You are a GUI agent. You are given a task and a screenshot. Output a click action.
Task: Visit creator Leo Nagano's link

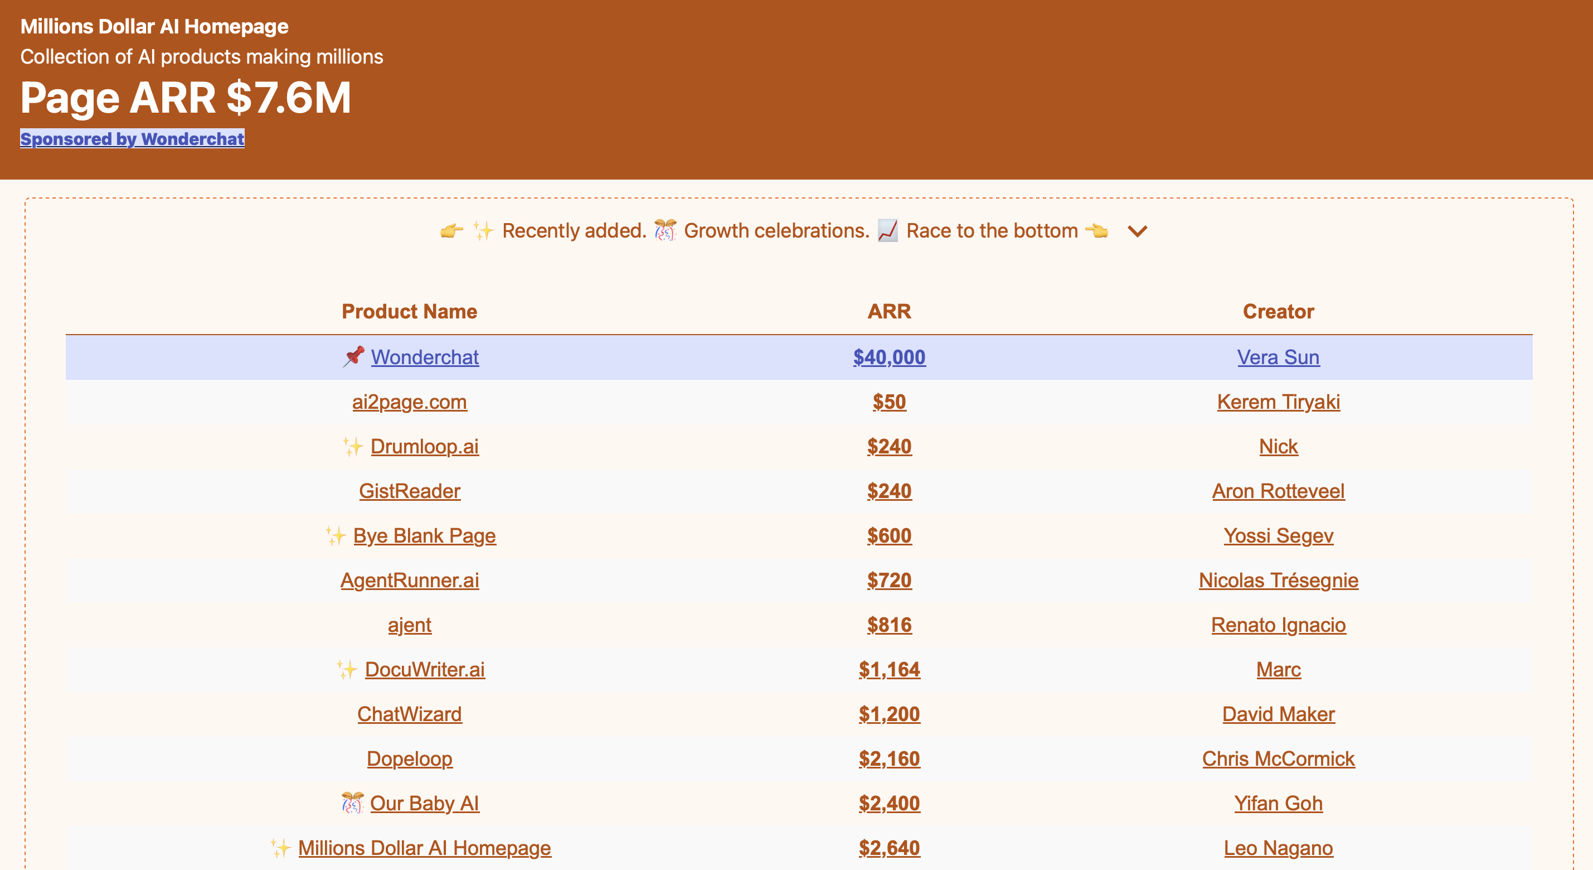click(1278, 847)
